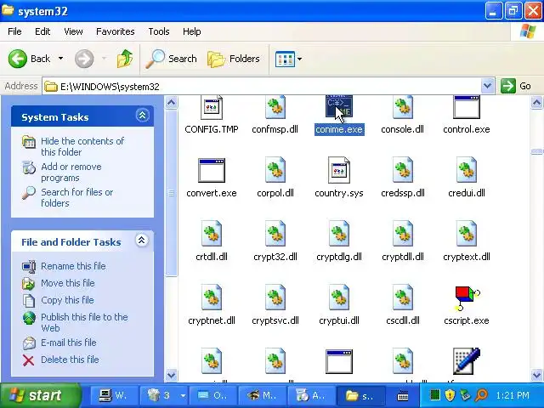Click file list scrollbar down arrow
544x408 pixels.
pyautogui.click(x=536, y=375)
